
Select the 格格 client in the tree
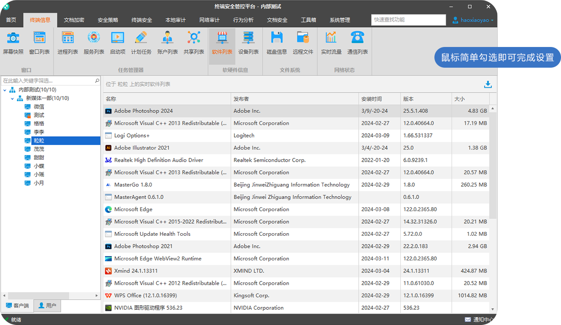[39, 124]
